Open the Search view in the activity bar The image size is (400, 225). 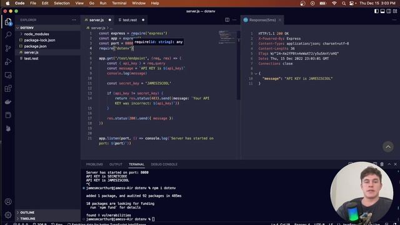coord(8,35)
